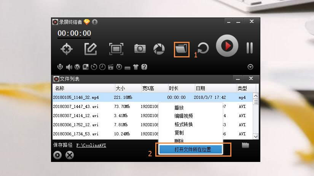Close the 文件列表 panel
Screen dimensions: 314x176
tap(251, 79)
